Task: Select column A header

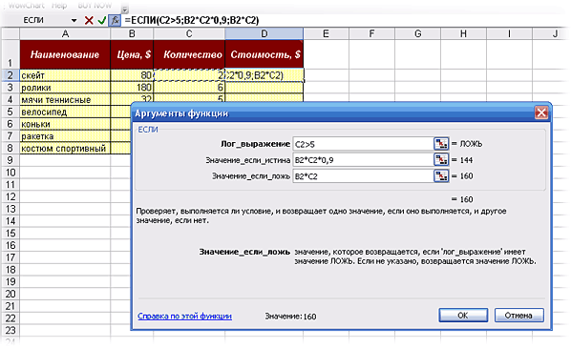Action: [65, 33]
